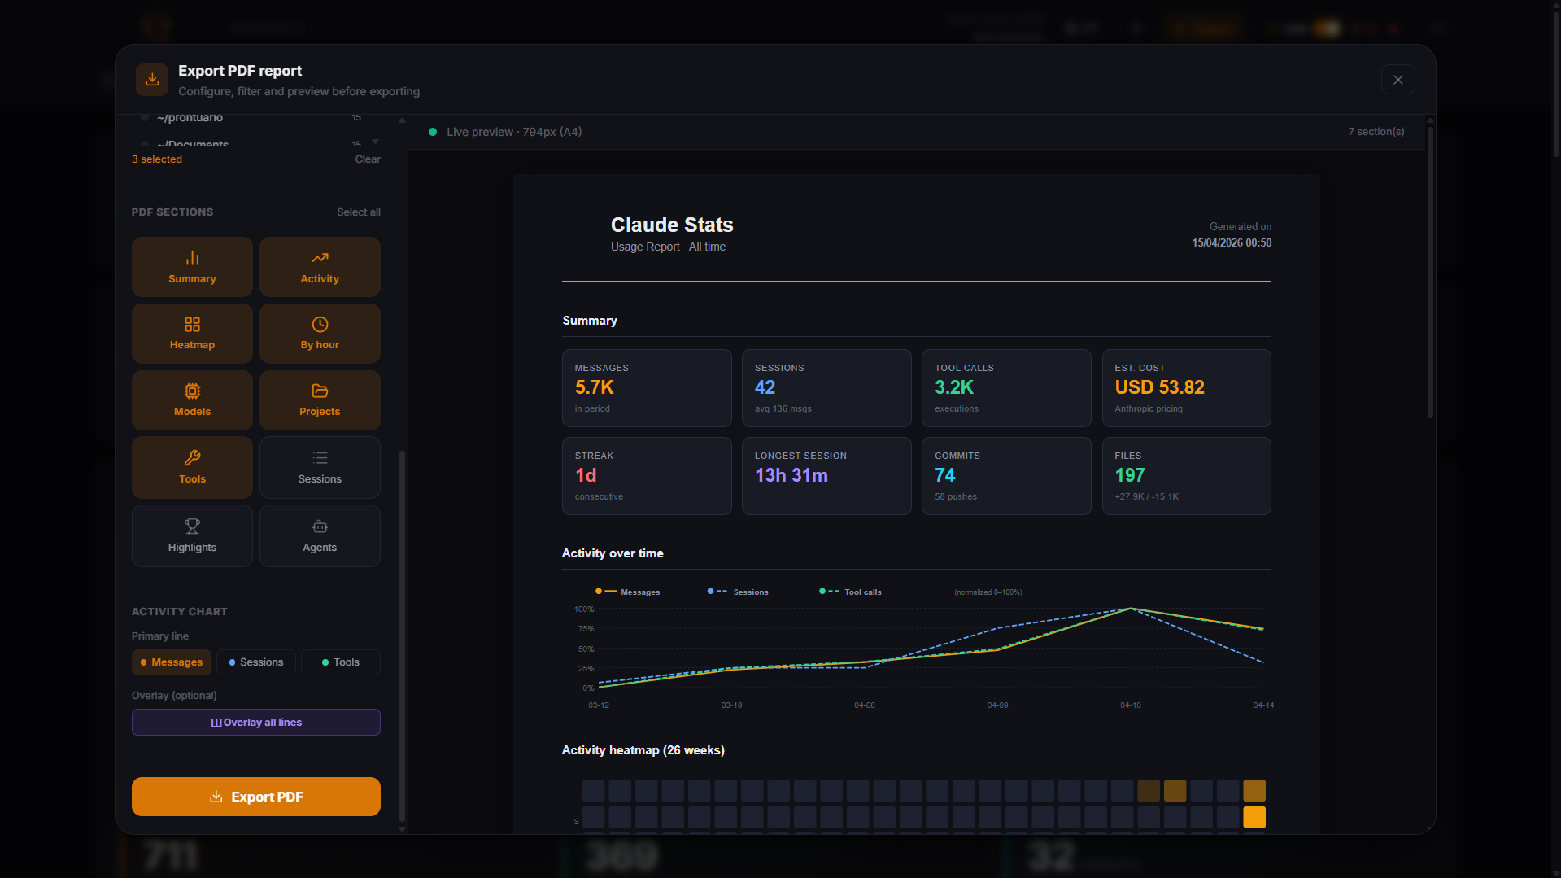Image resolution: width=1561 pixels, height=878 pixels.
Task: Select the Summary section bar-chart icon
Action: click(x=191, y=256)
